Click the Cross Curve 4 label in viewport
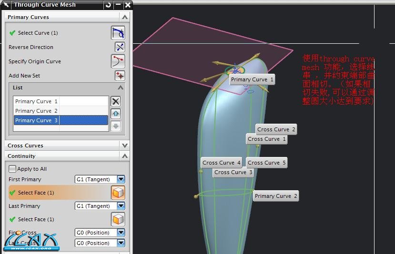395x254 pixels. pos(222,163)
